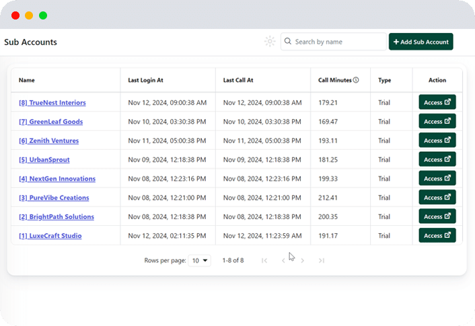Access the UrbanSprout account
Image resolution: width=475 pixels, height=326 pixels.
point(437,159)
